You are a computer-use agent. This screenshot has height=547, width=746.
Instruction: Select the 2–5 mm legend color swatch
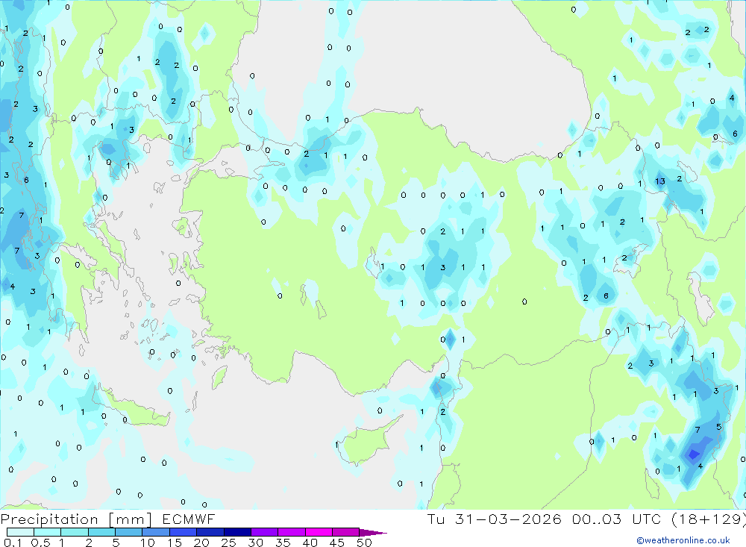point(101,532)
